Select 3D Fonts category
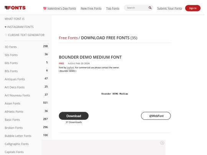This screenshot has width=207, height=155. tap(11, 47)
